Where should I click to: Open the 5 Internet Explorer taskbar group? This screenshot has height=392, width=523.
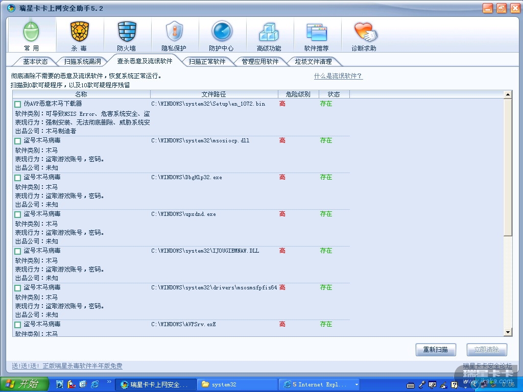(319, 385)
